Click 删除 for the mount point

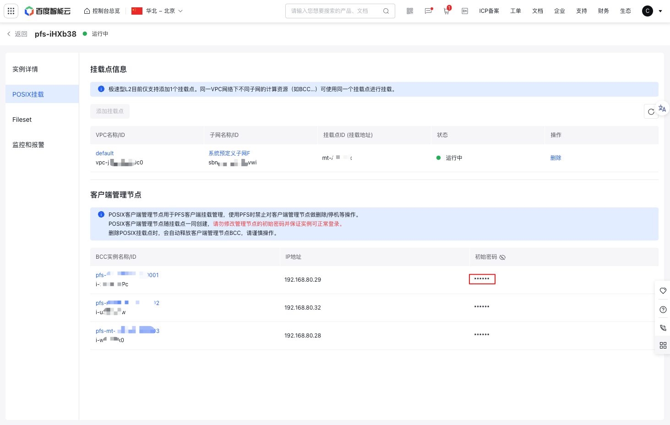[x=556, y=158]
